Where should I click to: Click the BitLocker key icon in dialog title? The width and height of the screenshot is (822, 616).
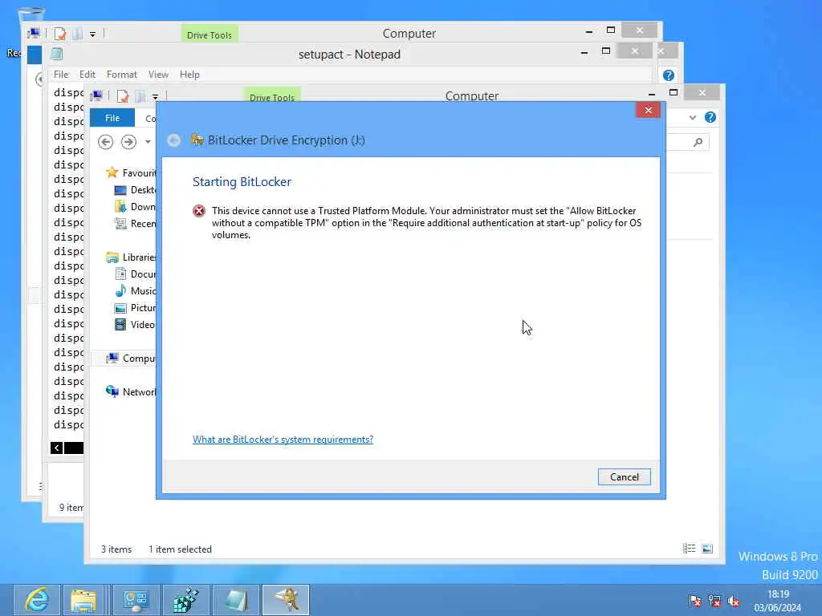click(x=197, y=140)
